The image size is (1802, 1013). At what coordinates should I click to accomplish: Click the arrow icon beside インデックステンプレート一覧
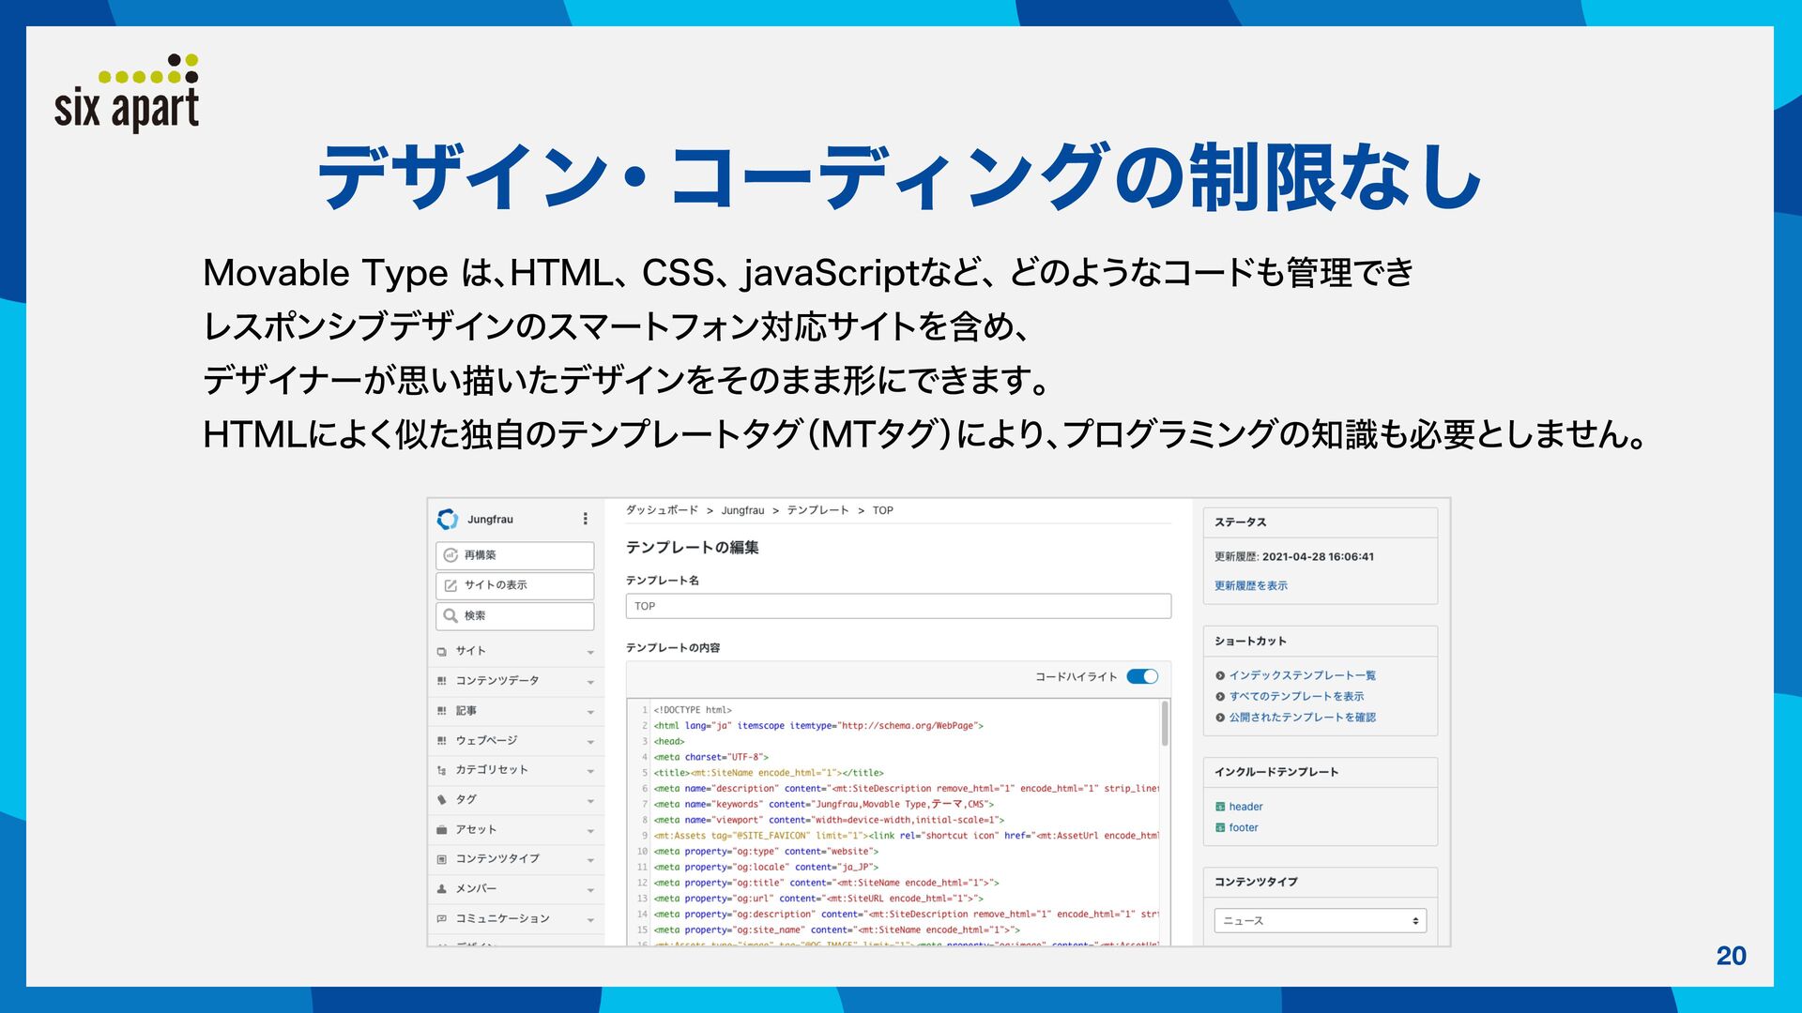1220,675
